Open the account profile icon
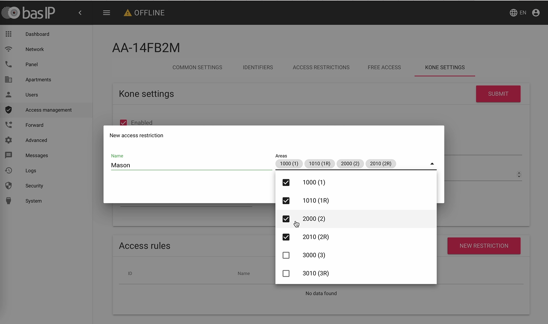548x324 pixels. tap(535, 13)
